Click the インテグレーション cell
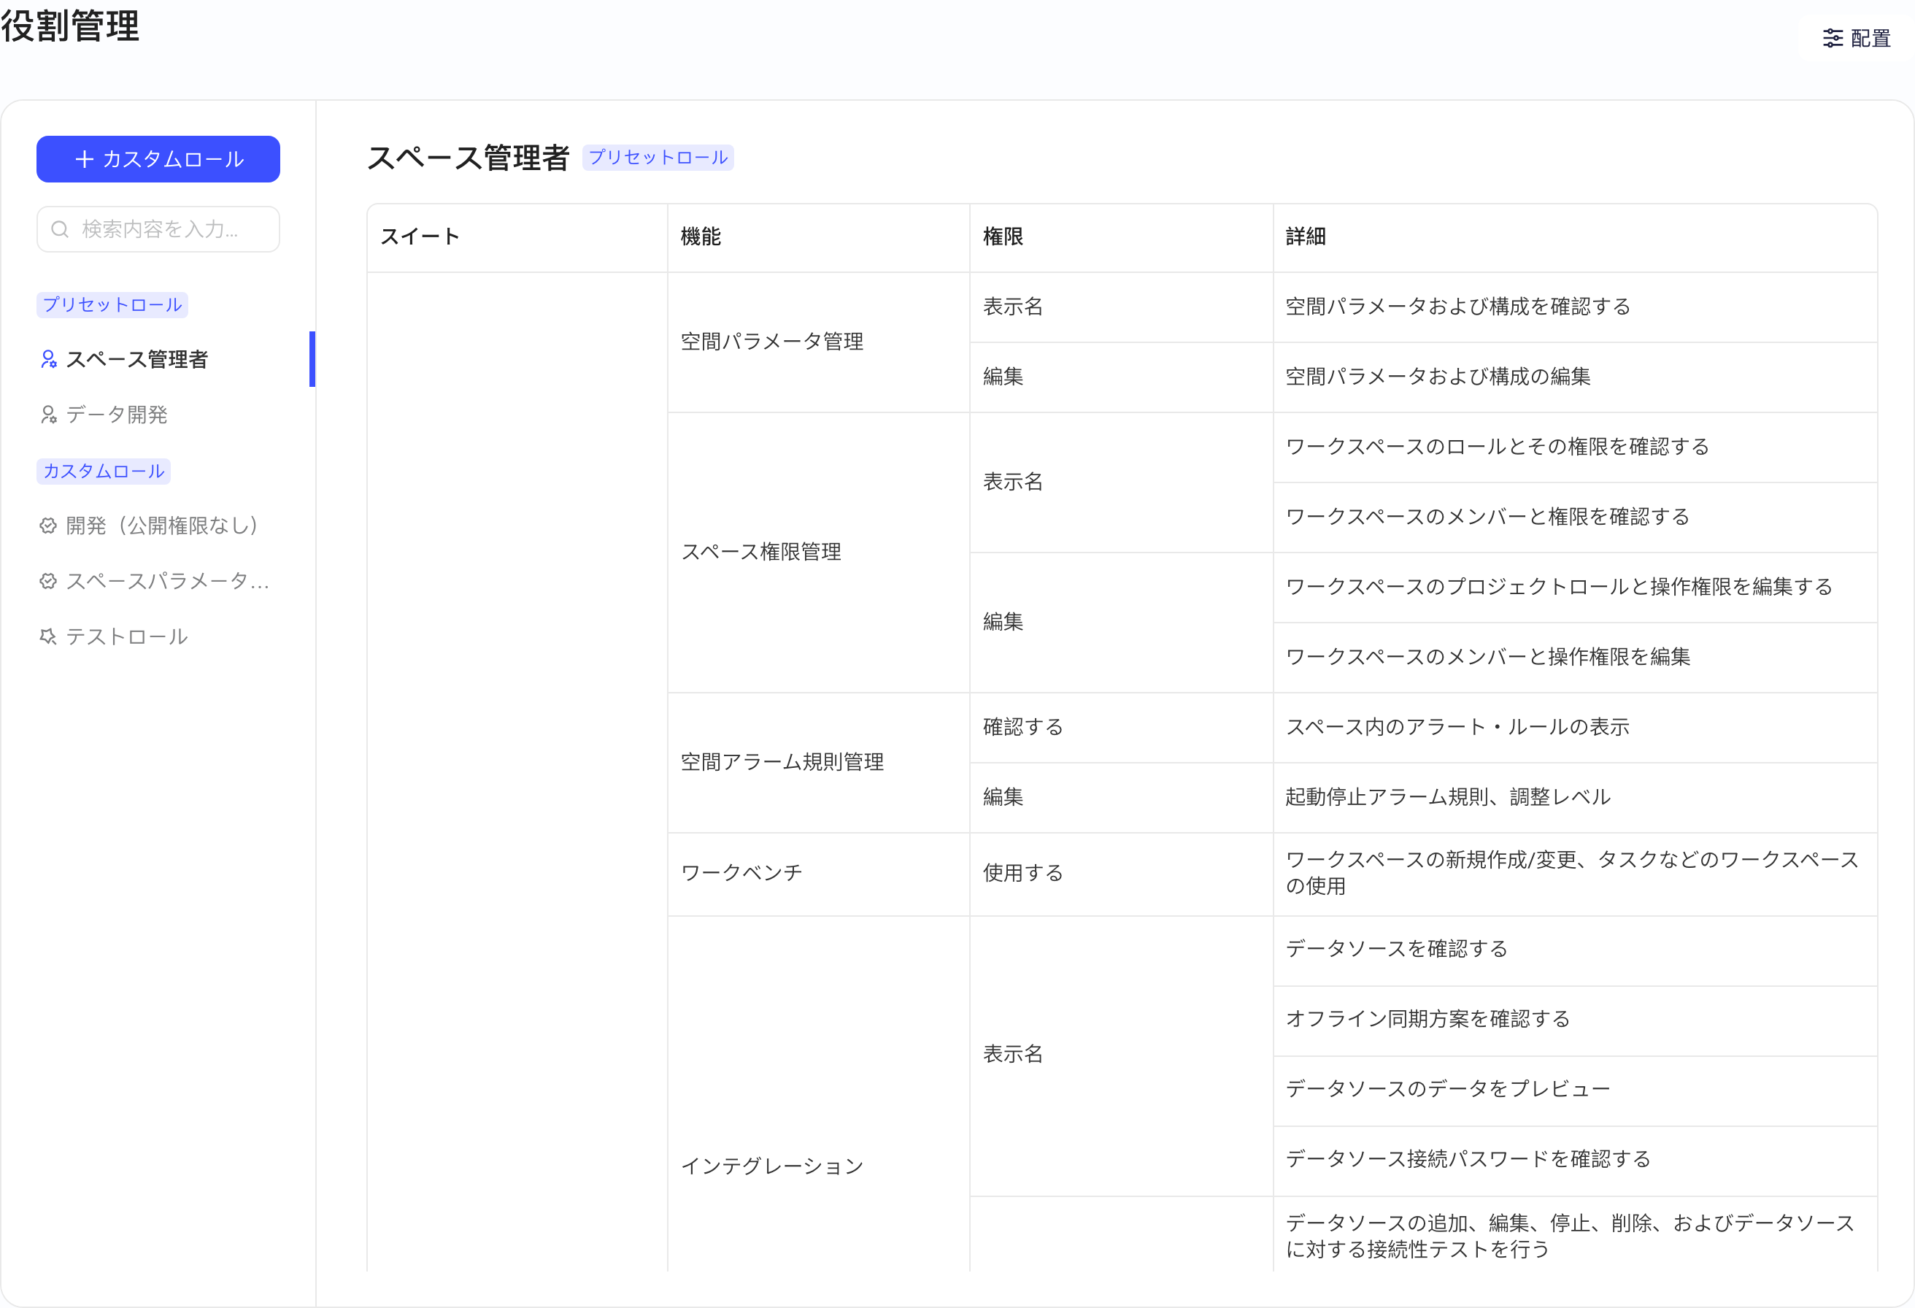The image size is (1915, 1308). pos(818,1166)
